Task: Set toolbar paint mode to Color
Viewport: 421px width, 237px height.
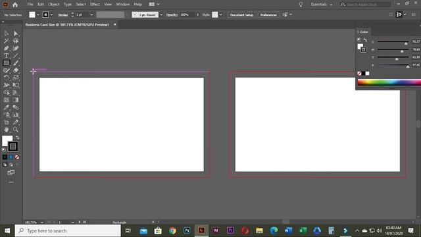Action: [x=5, y=157]
